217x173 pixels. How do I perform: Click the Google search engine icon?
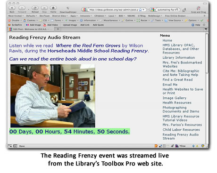(152, 10)
